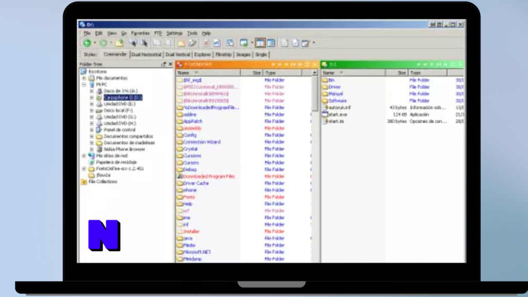Select Escritorio in the folder tree
This screenshot has height=297, width=528.
point(97,72)
